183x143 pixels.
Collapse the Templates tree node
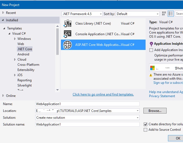click(4, 28)
